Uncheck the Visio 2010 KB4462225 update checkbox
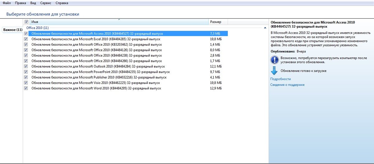Screen dimensions: 374x164 click(26, 83)
